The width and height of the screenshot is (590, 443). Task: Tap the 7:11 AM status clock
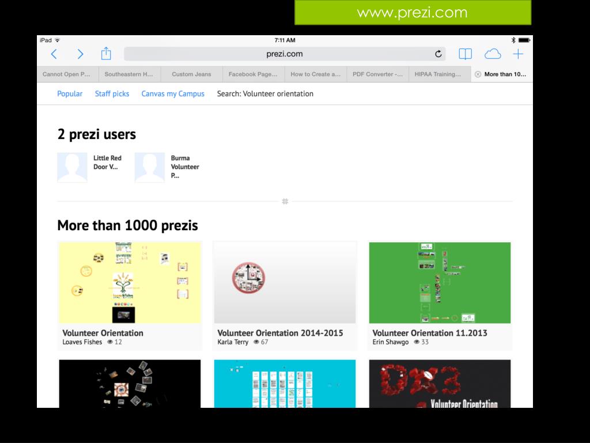click(x=285, y=40)
